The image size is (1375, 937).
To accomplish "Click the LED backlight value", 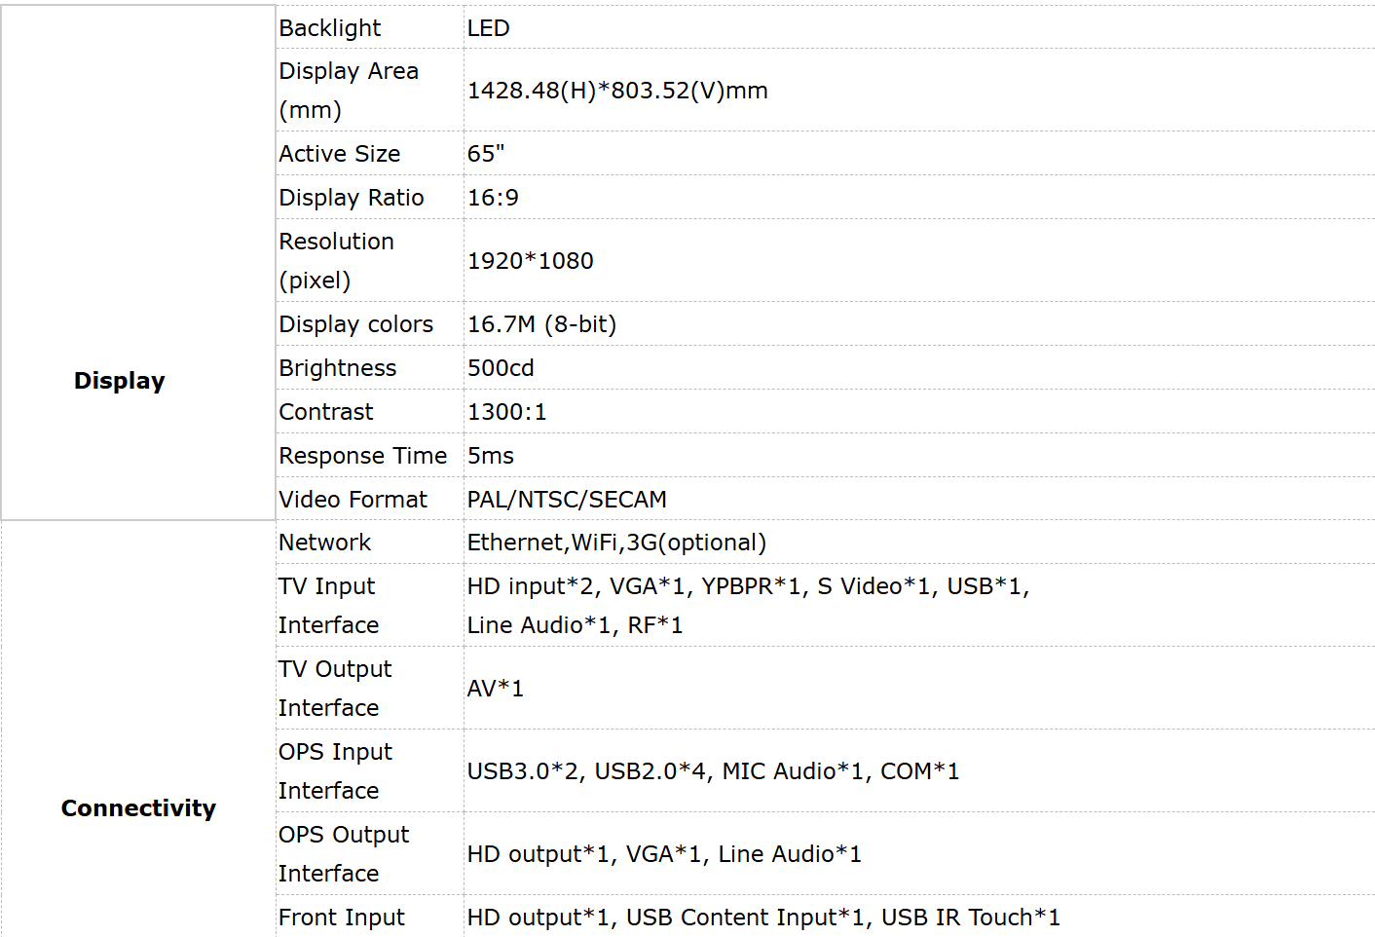I will (488, 28).
